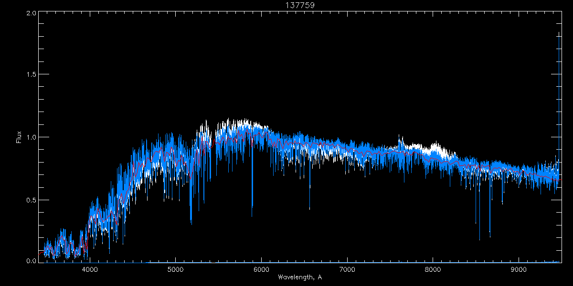
Task: Click the 'Wavelength, A' axis label
Action: [x=299, y=277]
